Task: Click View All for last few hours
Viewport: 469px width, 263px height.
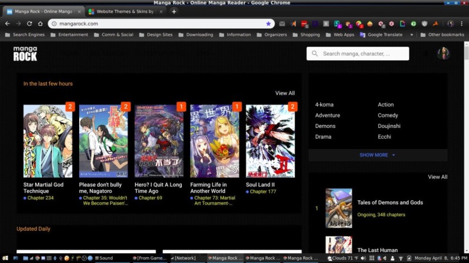Action: pyautogui.click(x=285, y=93)
